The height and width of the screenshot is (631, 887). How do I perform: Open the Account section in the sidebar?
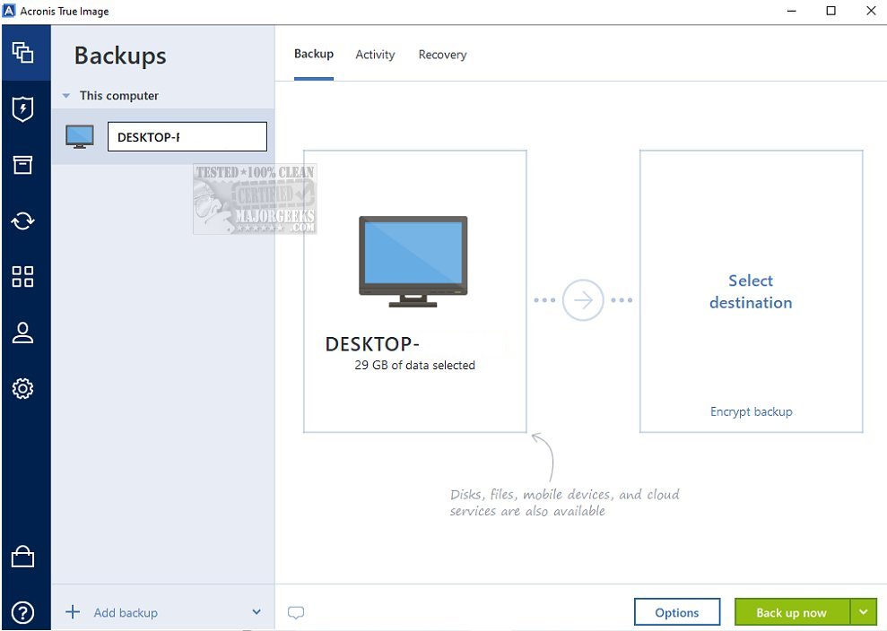click(22, 333)
